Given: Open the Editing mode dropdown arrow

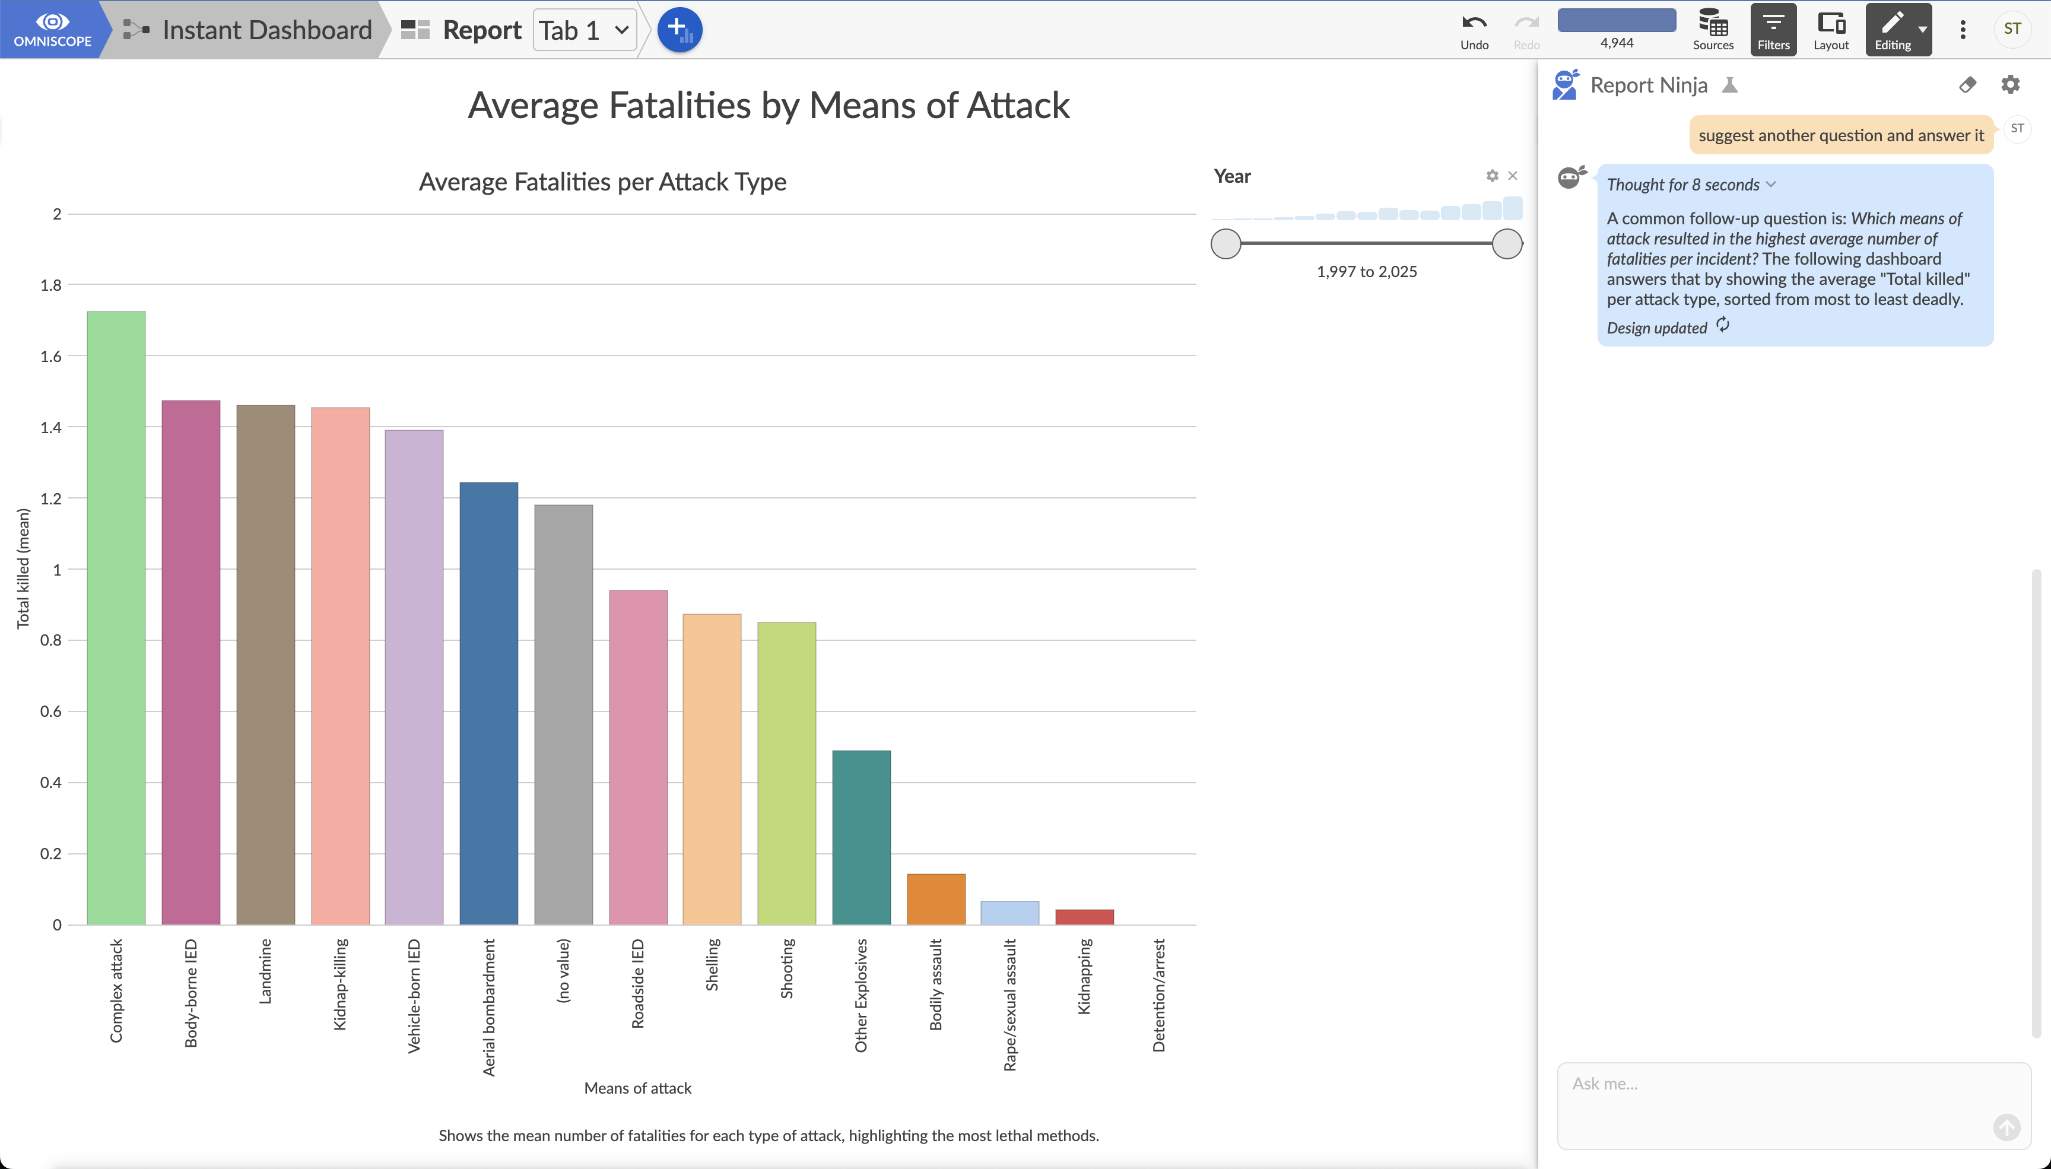Looking at the screenshot, I should point(1923,29).
